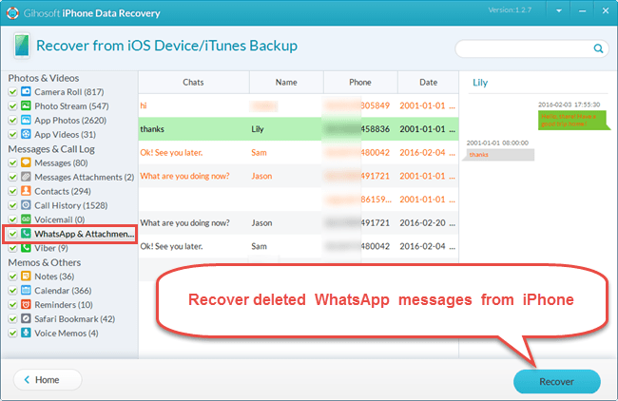Click the App Videos icon
Screen dimensions: 618x401
coord(26,134)
